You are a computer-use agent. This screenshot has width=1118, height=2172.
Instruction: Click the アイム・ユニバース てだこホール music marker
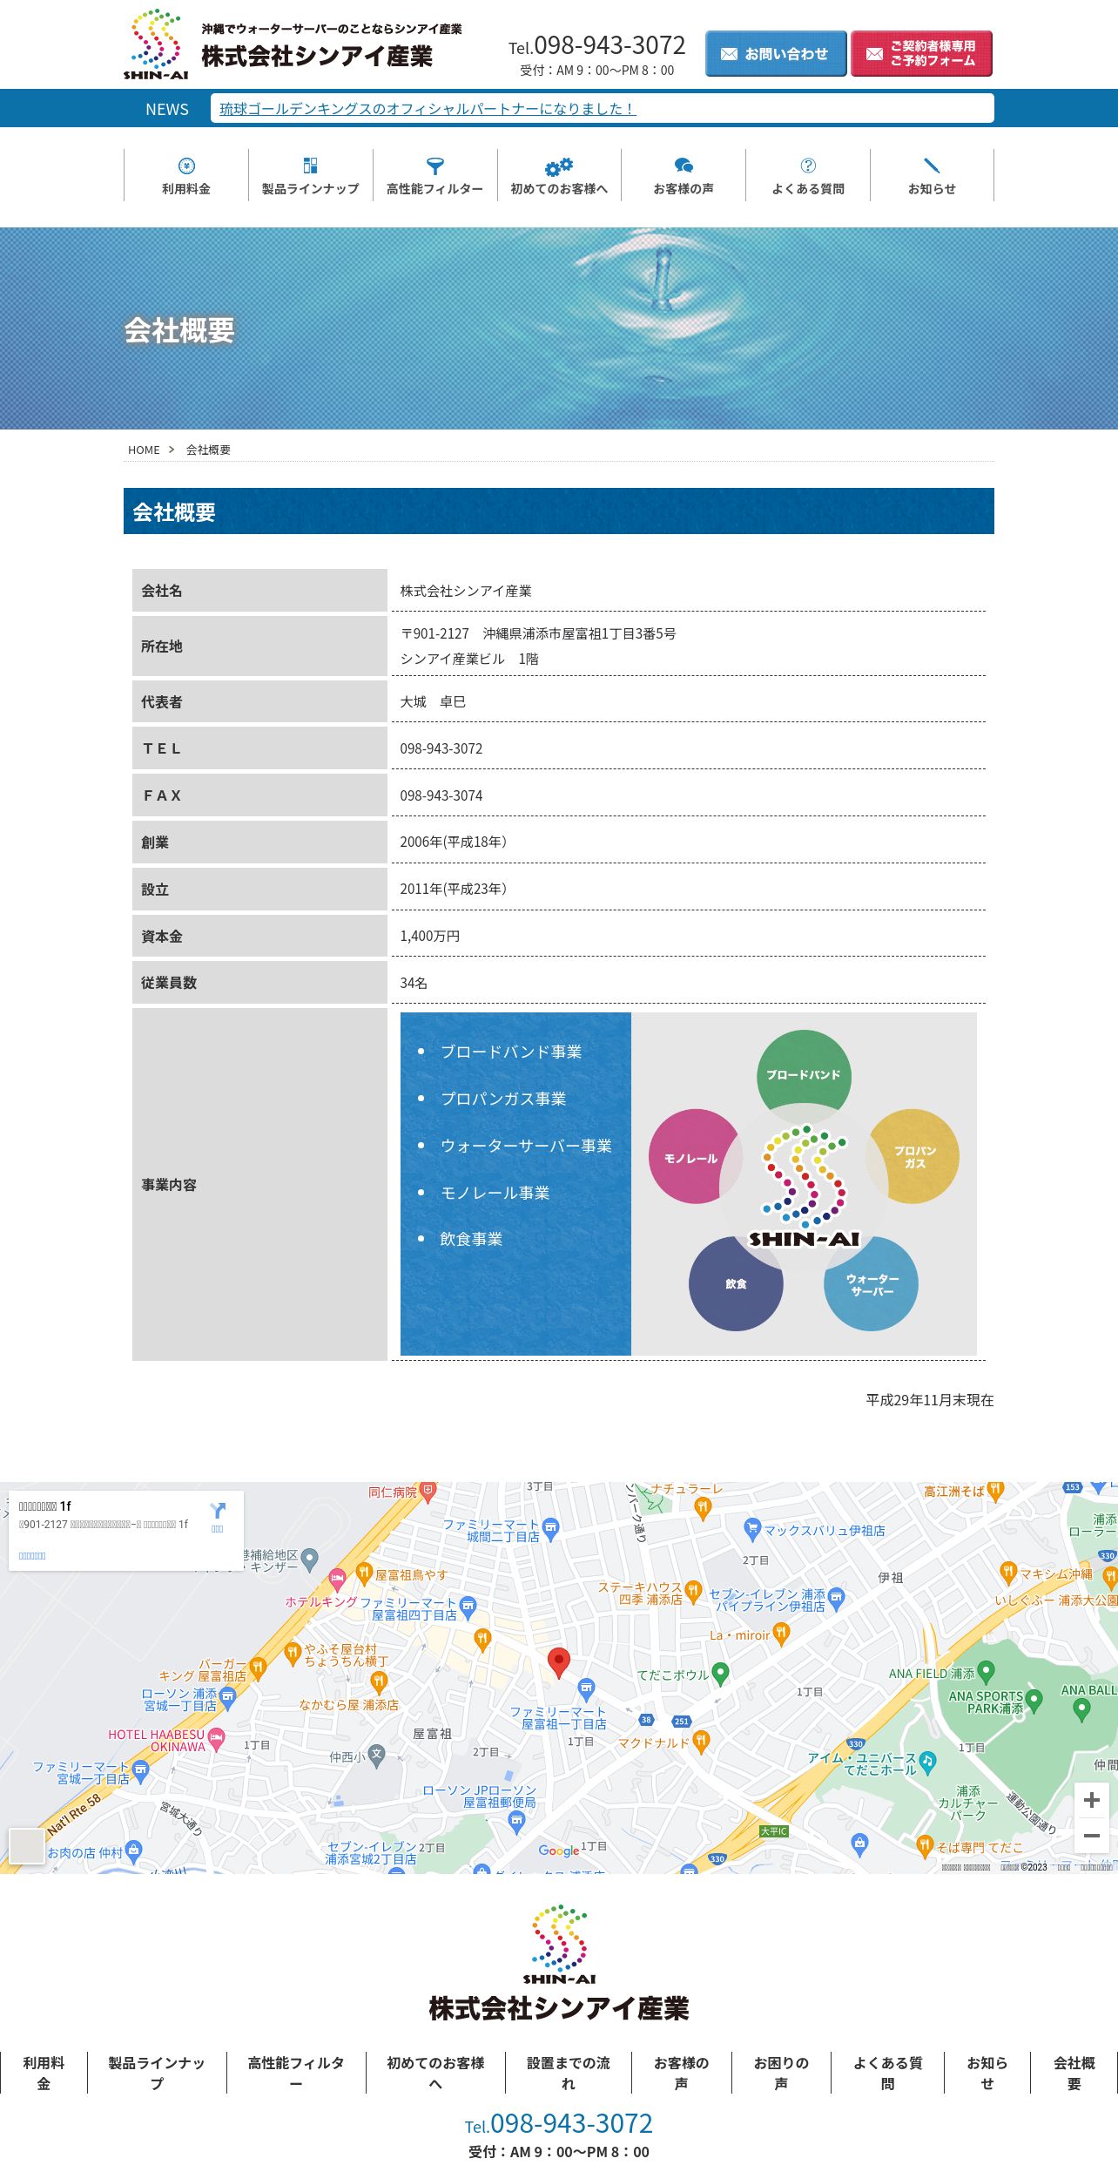pyautogui.click(x=927, y=1762)
